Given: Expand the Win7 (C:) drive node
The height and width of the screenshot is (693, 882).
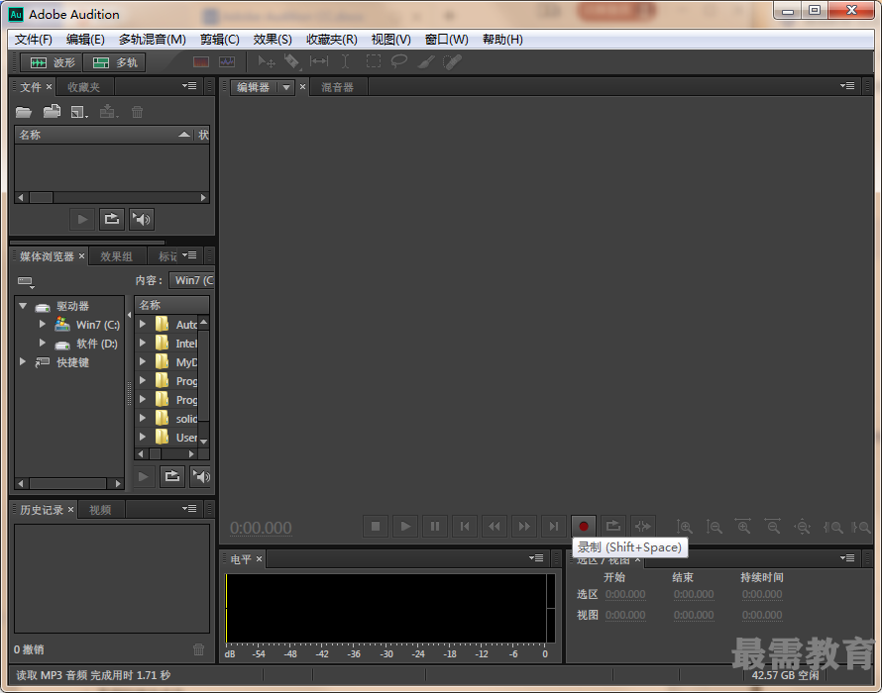Looking at the screenshot, I should 43,325.
